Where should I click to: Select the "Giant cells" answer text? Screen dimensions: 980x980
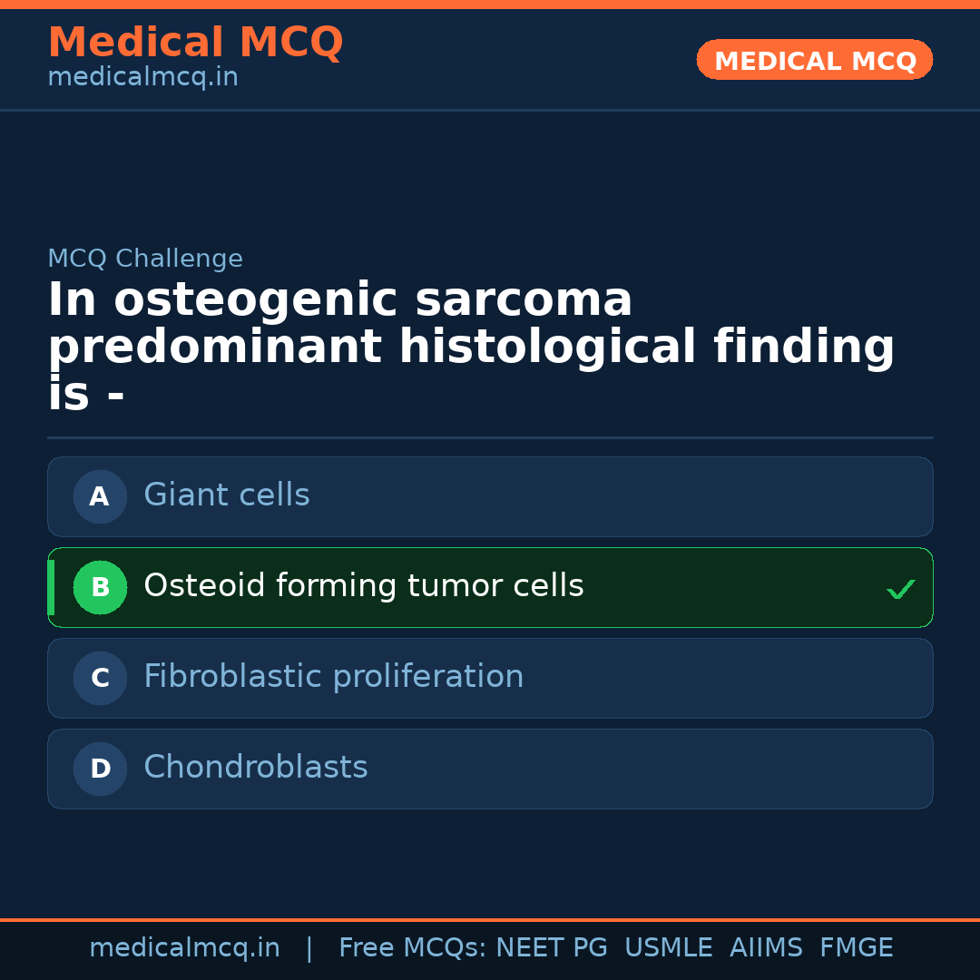point(227,495)
